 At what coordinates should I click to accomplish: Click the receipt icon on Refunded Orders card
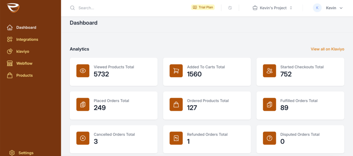[x=176, y=138]
